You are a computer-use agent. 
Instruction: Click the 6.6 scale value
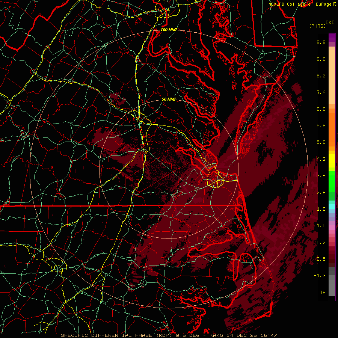[x=321, y=109]
